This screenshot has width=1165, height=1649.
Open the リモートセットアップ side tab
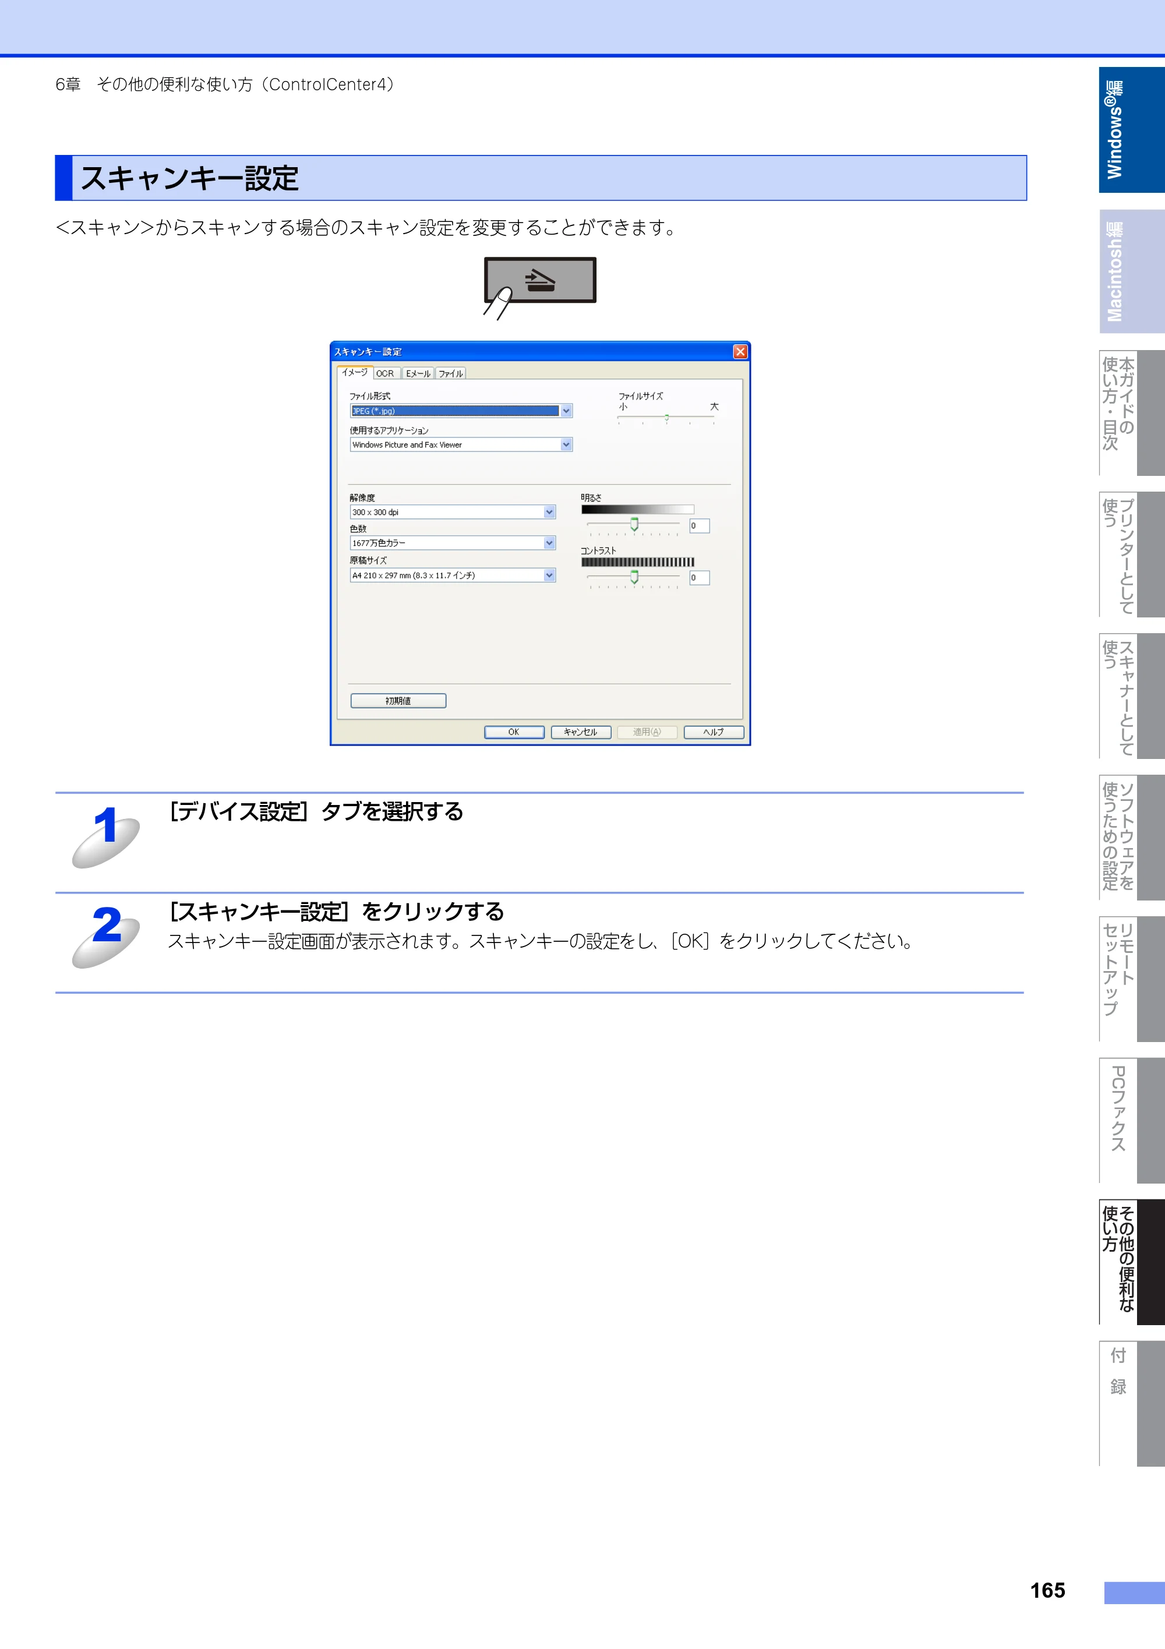point(1131,979)
